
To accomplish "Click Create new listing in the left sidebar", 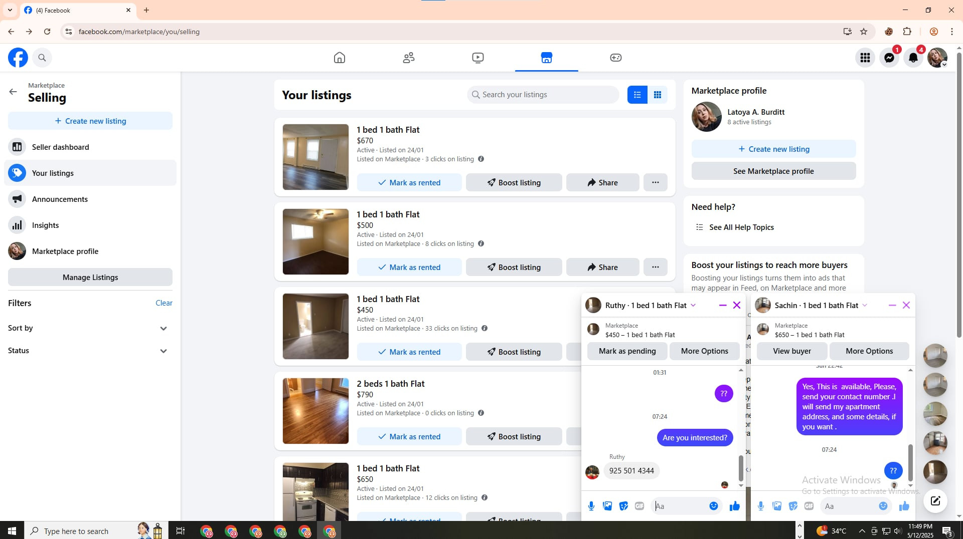I will [x=90, y=121].
